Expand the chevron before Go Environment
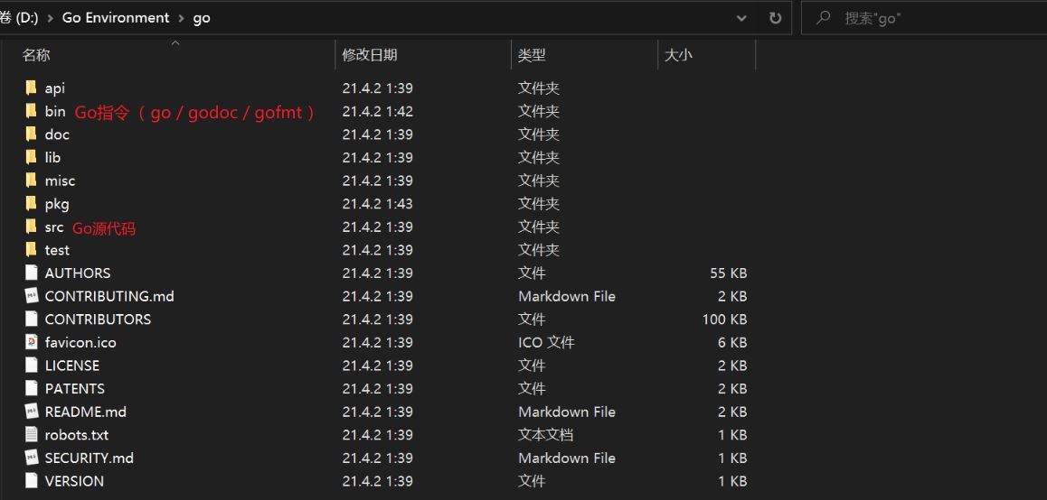 coord(51,18)
